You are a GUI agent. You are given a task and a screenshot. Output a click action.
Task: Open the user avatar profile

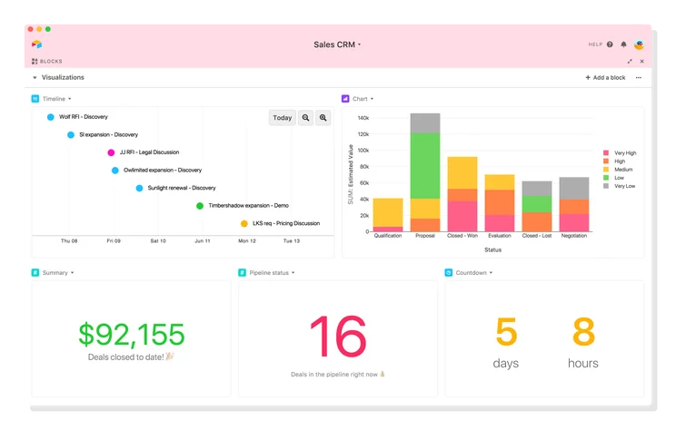point(639,44)
